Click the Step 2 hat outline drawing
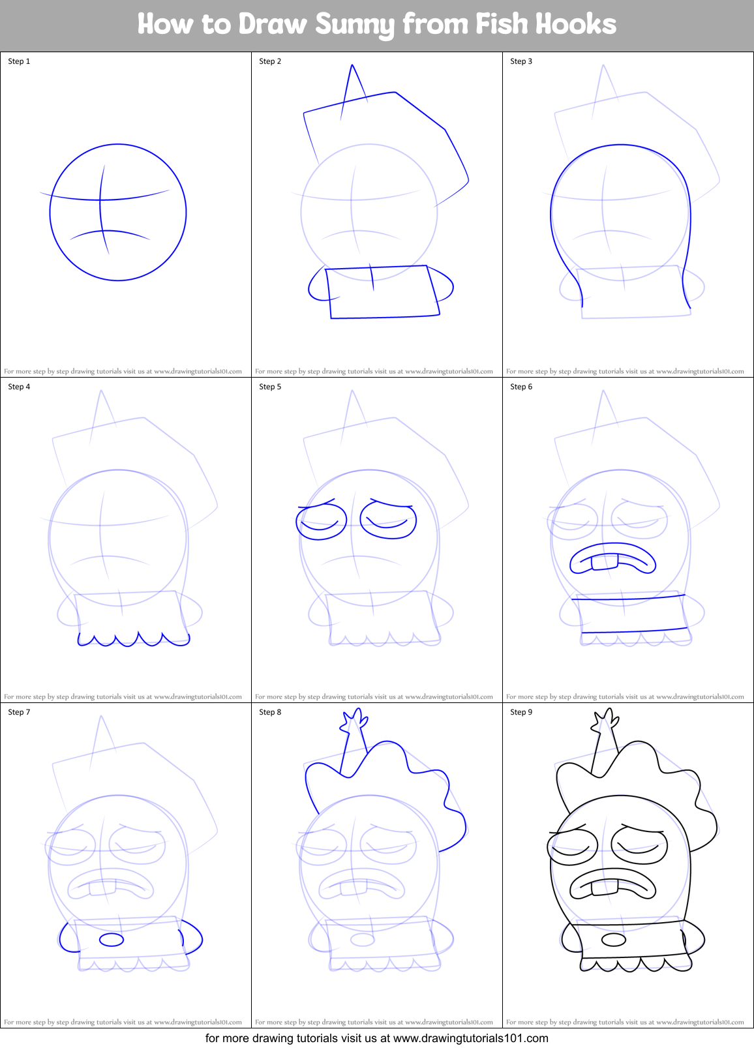The image size is (754, 1048). click(386, 136)
